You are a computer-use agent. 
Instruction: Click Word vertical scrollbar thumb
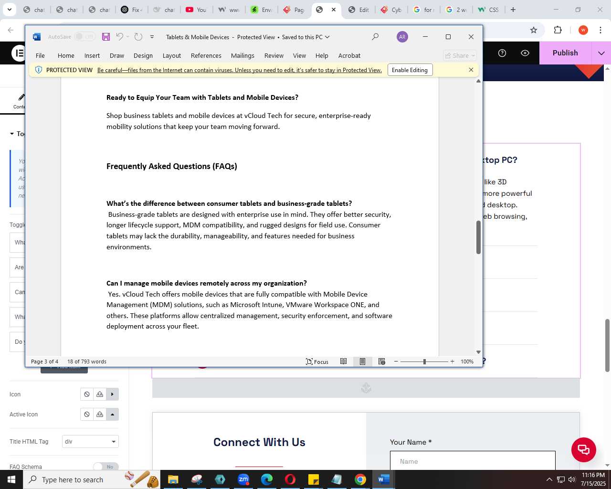tap(478, 237)
